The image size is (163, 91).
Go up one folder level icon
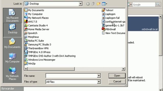click(x=93, y=4)
